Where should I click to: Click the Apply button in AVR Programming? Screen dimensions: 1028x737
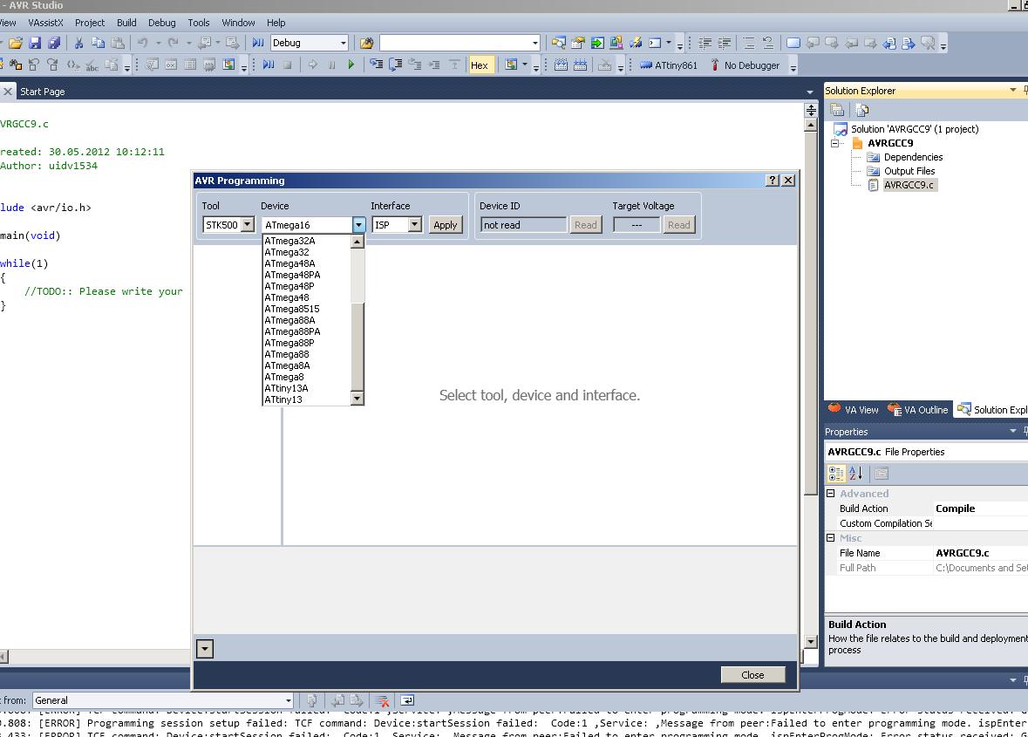point(446,225)
